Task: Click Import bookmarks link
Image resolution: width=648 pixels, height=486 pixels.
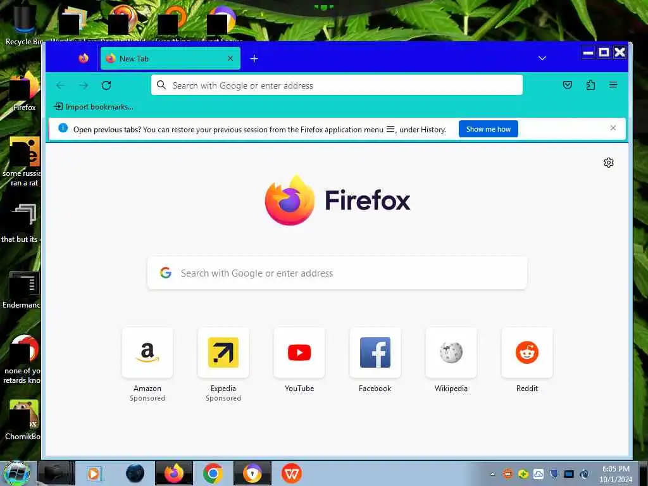Action: [94, 106]
